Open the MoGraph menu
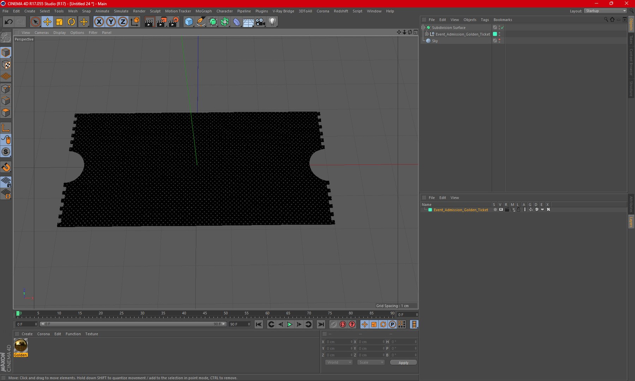 [203, 11]
